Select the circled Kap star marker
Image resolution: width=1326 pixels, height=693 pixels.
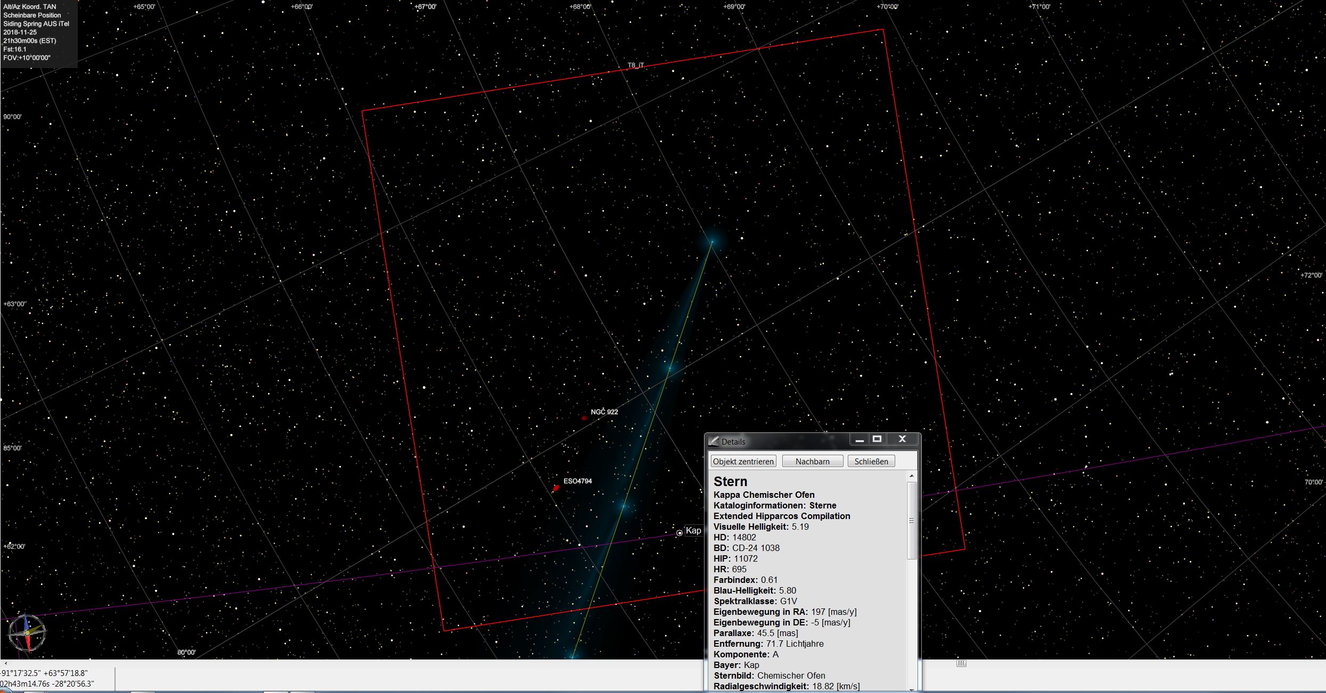click(680, 533)
